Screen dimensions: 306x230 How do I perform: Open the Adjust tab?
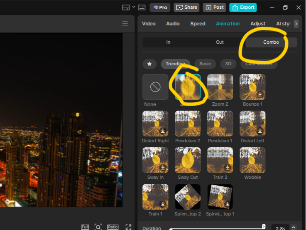pos(258,24)
